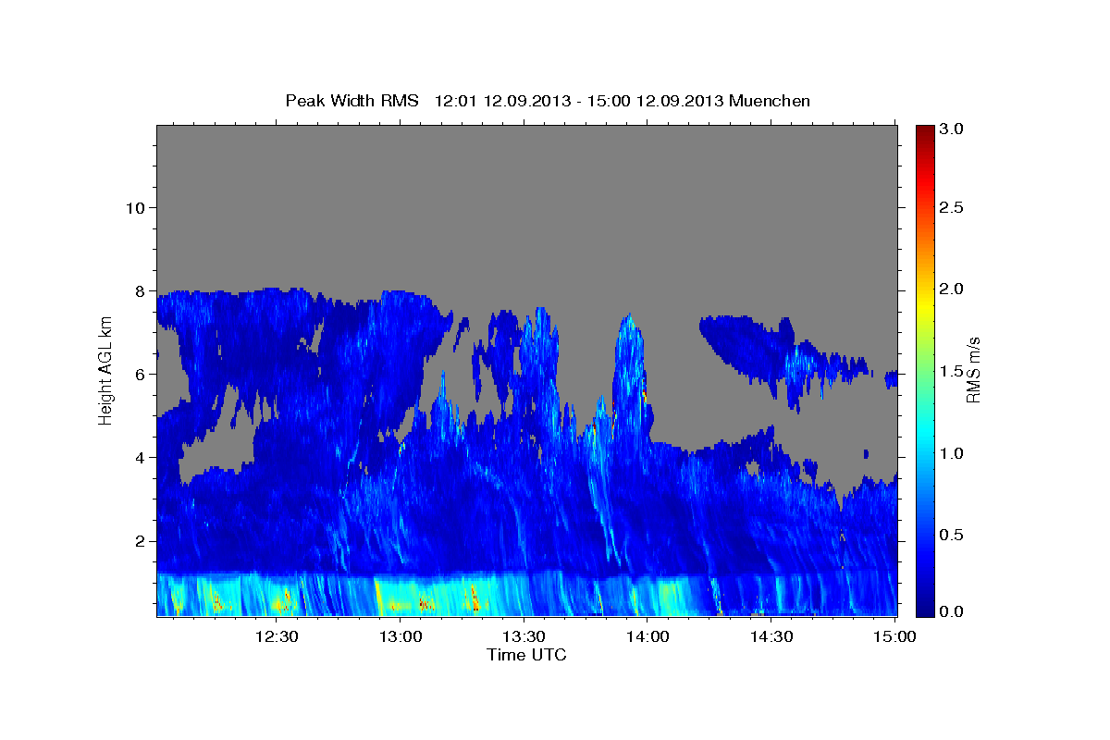Screen dimensions: 1110x740
Task: Click the colorbar label "1.0"
Action: click(951, 453)
